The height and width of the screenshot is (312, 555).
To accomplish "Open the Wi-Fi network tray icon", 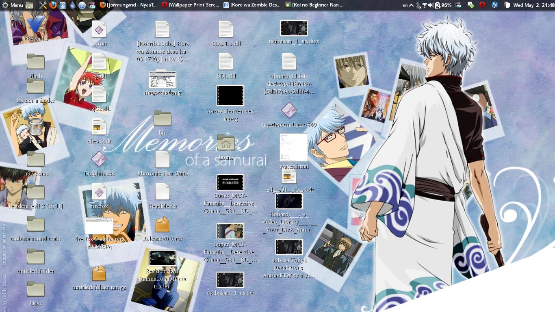I will 425,5.
